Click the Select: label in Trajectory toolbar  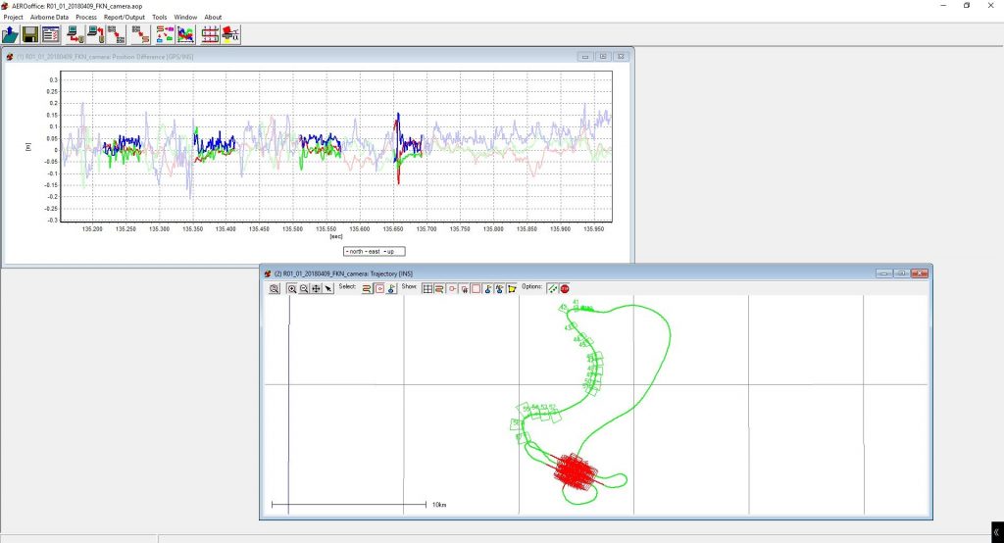point(347,287)
